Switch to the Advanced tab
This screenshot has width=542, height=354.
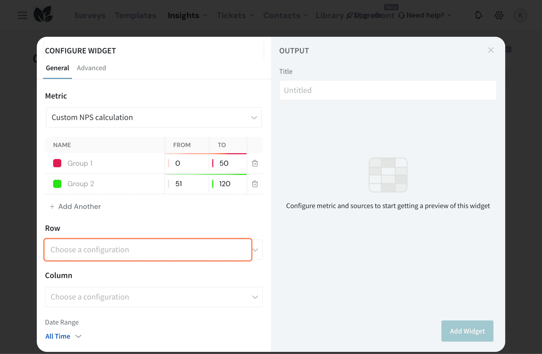pos(91,68)
